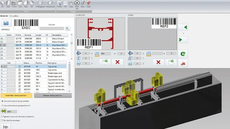Click the length icon beside 1921 field

tap(97, 54)
